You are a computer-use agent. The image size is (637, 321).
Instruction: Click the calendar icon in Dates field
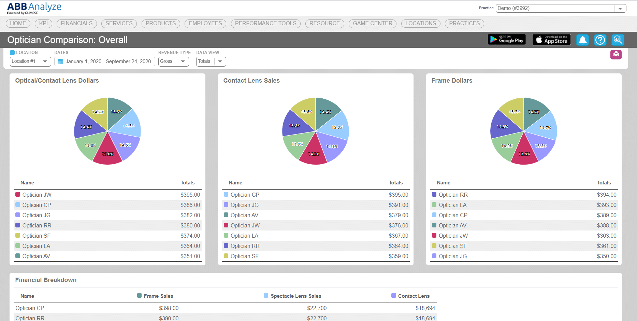coord(60,61)
